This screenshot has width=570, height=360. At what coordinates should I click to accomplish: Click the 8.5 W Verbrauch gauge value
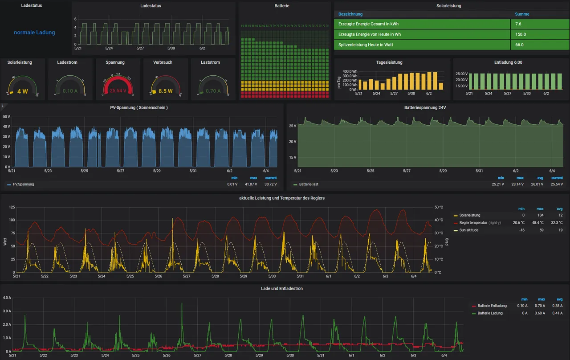tap(166, 91)
